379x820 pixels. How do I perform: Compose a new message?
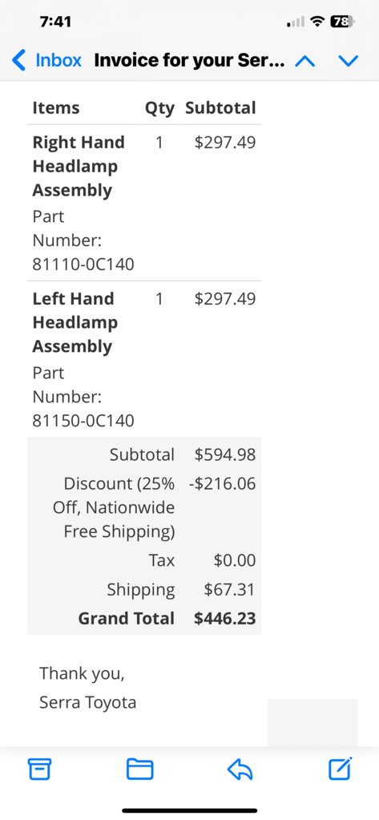[341, 768]
